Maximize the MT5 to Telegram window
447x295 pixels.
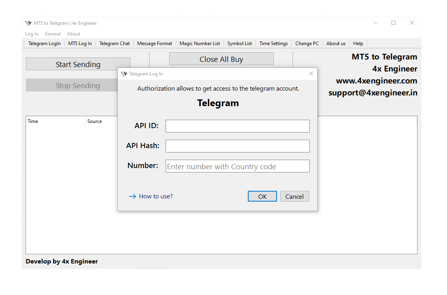point(394,23)
